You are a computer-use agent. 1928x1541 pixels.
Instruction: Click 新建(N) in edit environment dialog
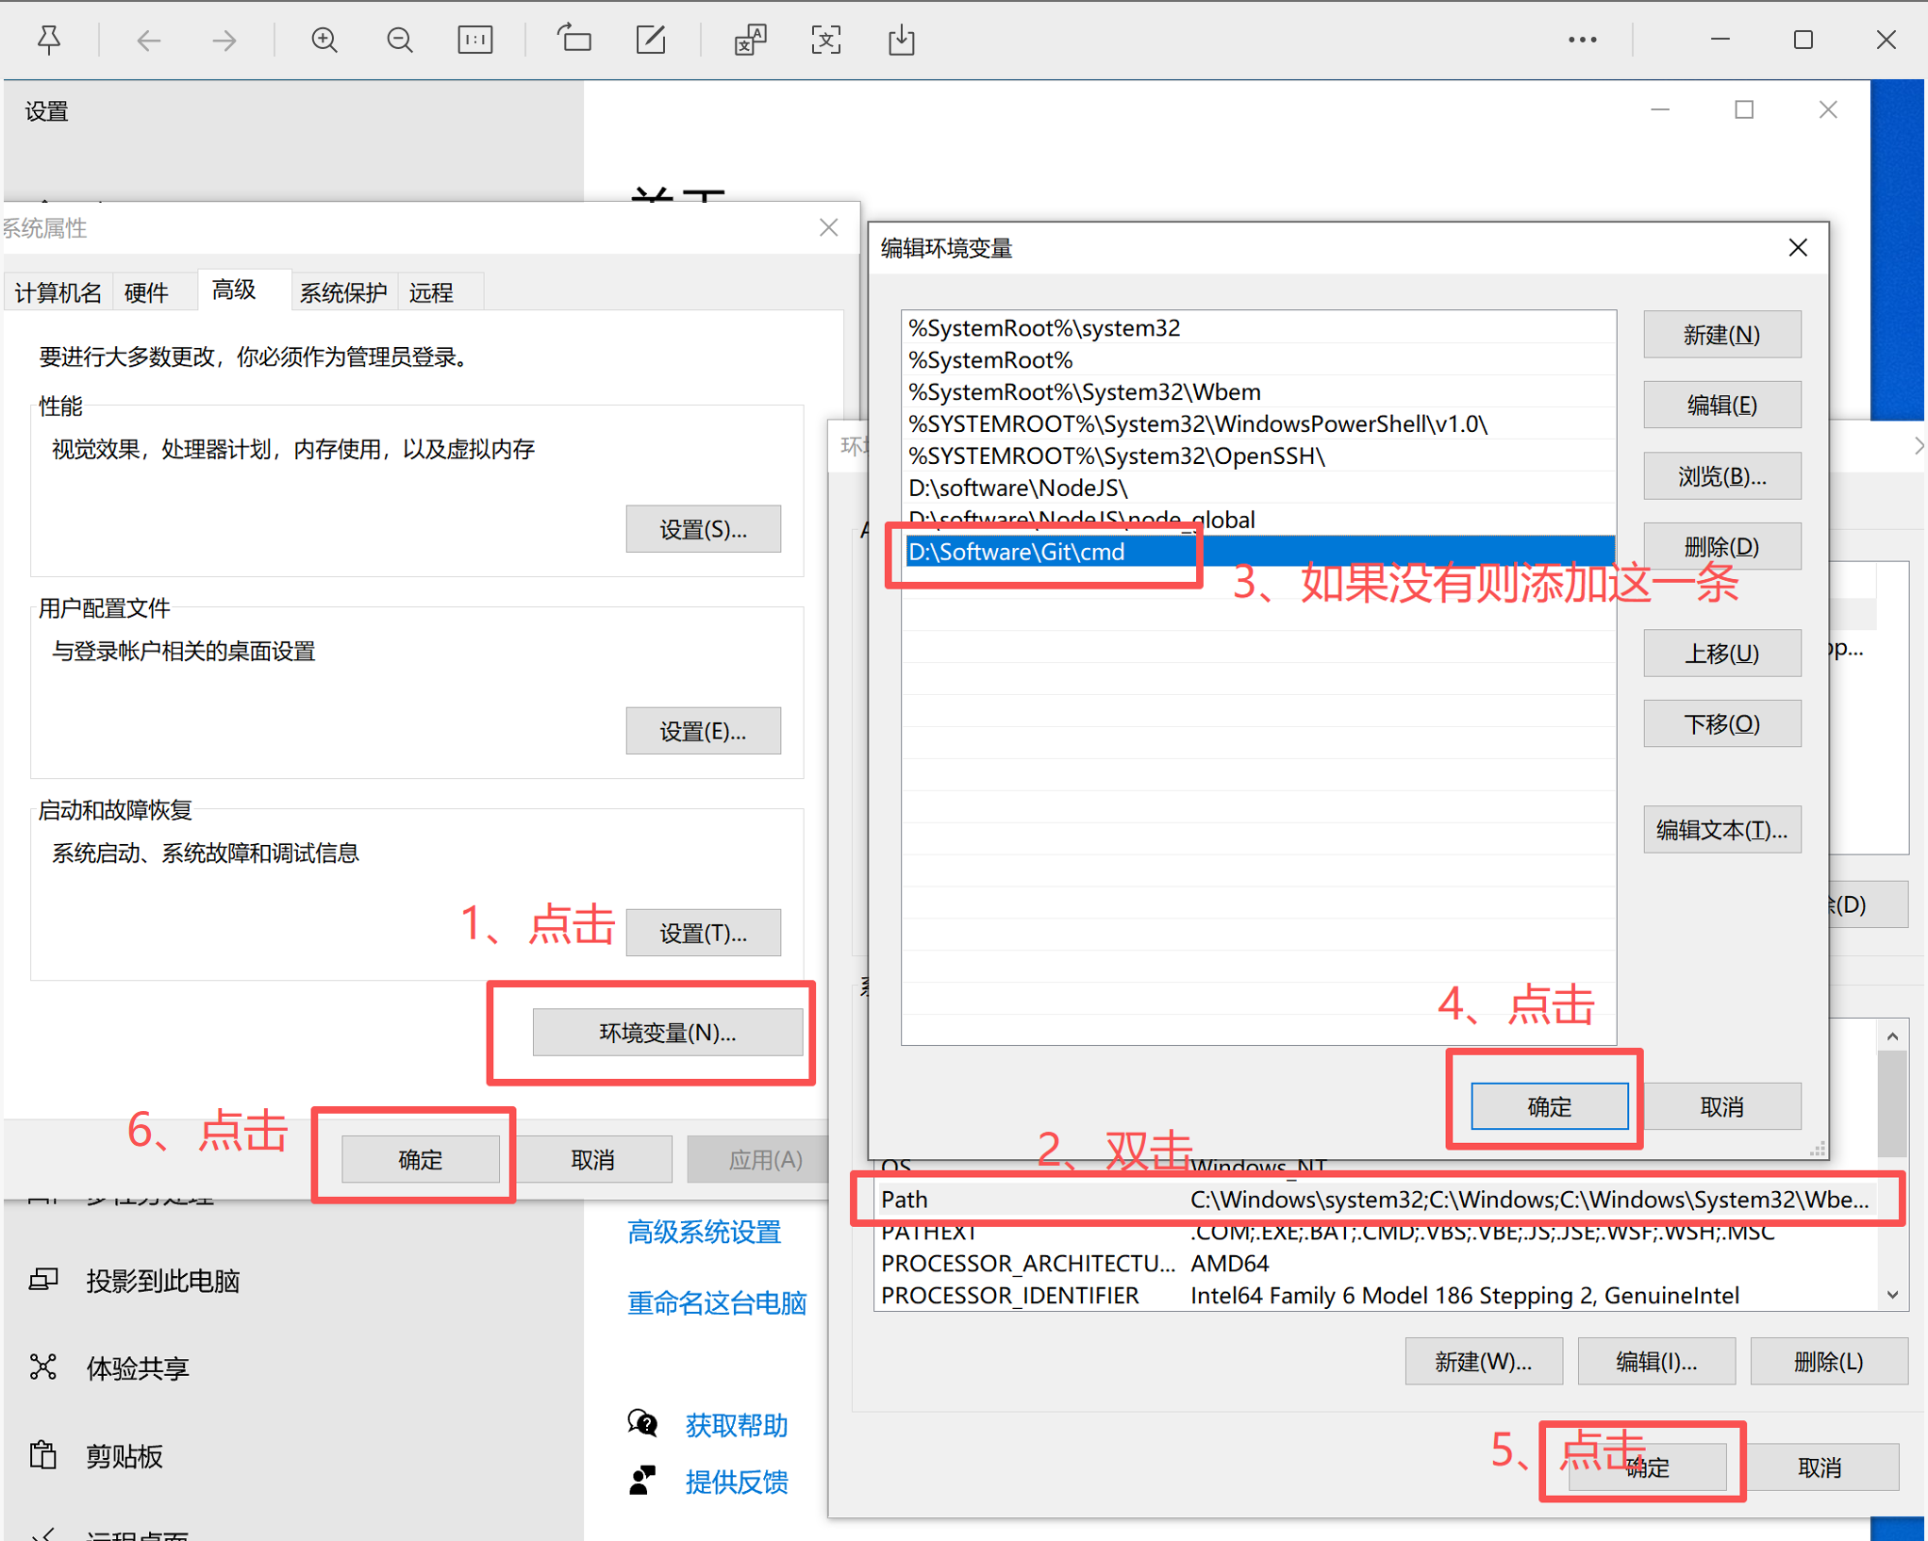click(1720, 335)
